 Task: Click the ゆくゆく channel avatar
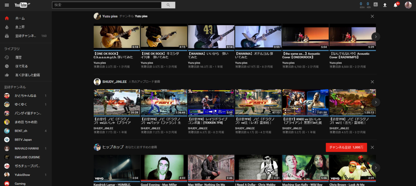tap(7, 105)
